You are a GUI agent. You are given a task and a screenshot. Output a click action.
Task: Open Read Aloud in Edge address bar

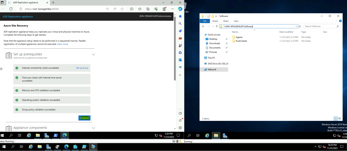tap(115, 9)
